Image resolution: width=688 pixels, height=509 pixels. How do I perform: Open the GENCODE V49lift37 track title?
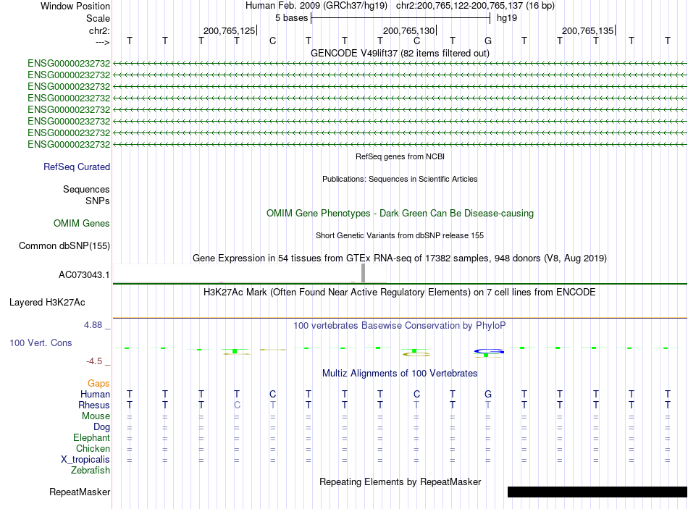tap(400, 53)
